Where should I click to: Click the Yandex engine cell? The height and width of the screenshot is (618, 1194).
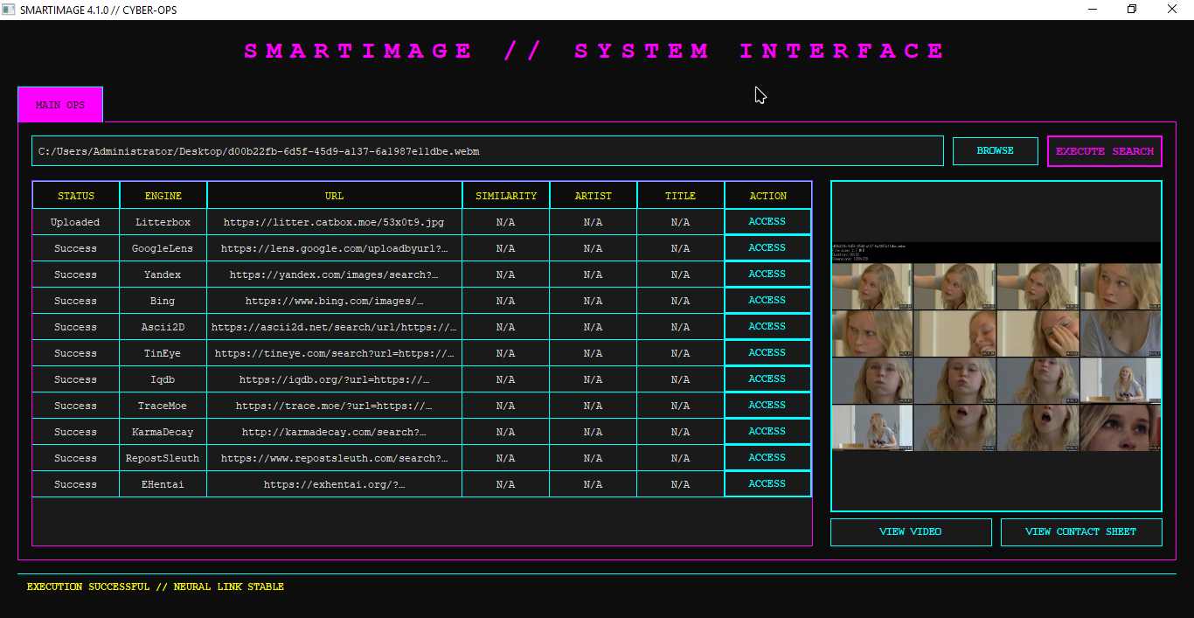tap(163, 274)
